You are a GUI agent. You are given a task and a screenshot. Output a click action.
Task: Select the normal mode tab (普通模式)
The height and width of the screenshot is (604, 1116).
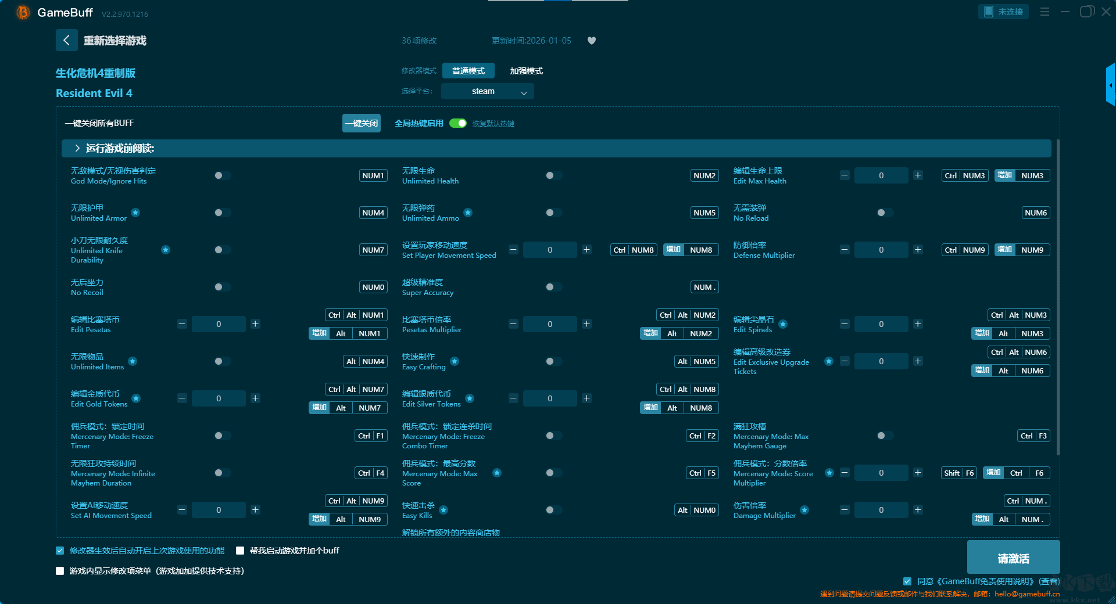coord(468,71)
